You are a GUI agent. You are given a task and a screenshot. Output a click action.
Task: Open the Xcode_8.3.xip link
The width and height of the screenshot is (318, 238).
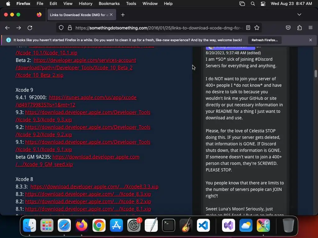88,194
